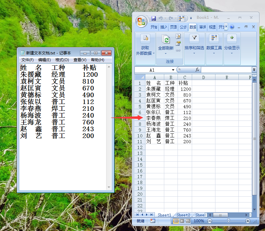
Task: Click Excel horizontal scrollbar thumb
Action: pos(220,215)
